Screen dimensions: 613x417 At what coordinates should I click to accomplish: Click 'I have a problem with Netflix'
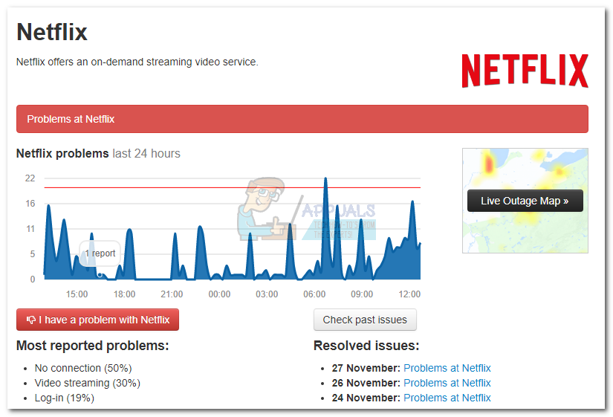pos(98,320)
